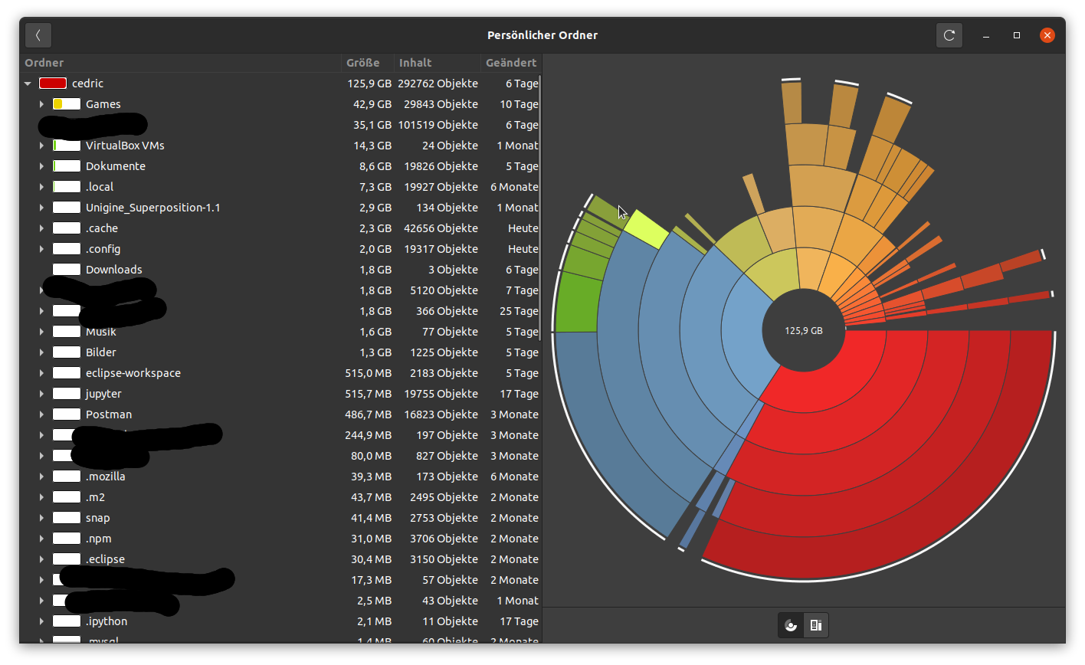This screenshot has width=1085, height=665.
Task: Click the 125,9 GB chart center
Action: pyautogui.click(x=803, y=331)
